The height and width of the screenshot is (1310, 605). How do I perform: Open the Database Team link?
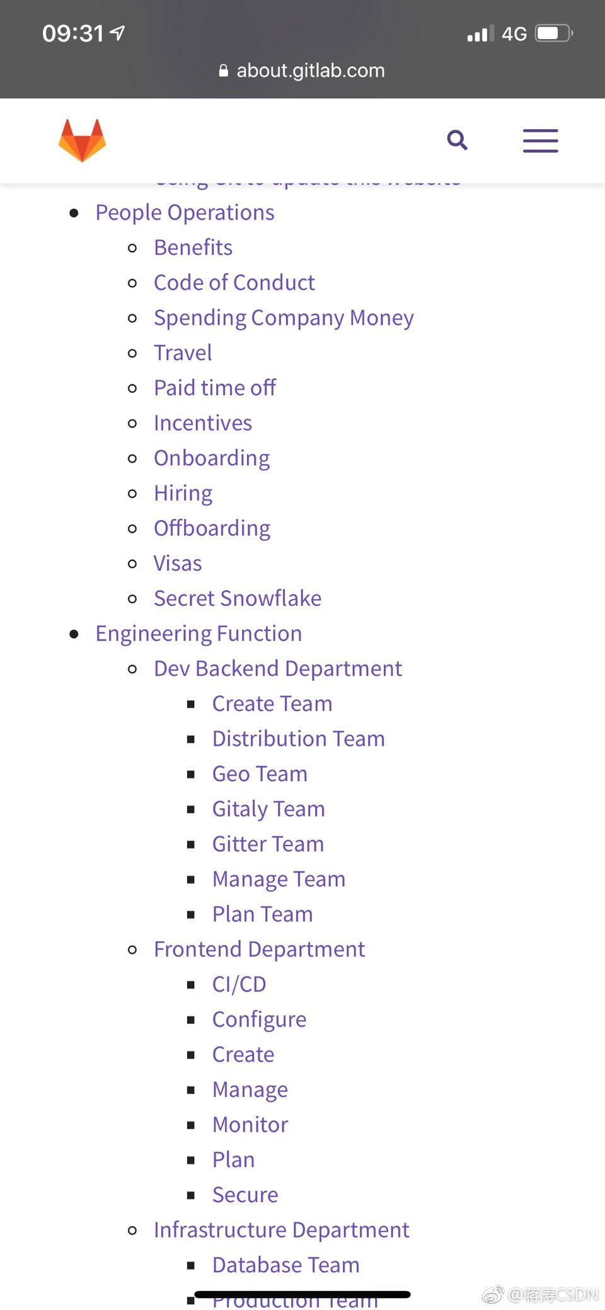pyautogui.click(x=285, y=1265)
